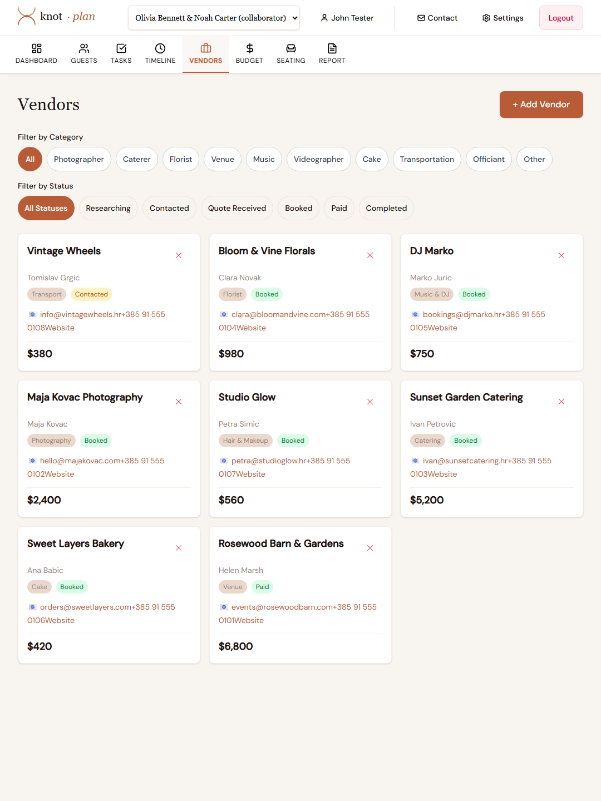Click the Contacted badge on Vintage Wheels
The width and height of the screenshot is (601, 801).
coord(91,294)
